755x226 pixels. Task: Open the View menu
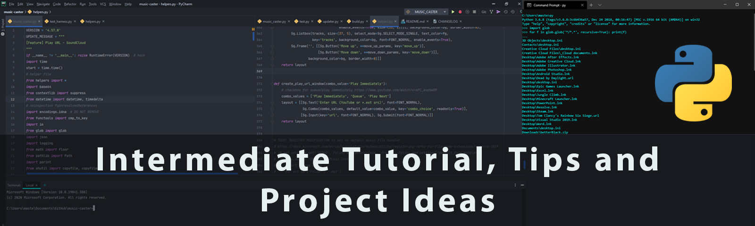[30, 4]
